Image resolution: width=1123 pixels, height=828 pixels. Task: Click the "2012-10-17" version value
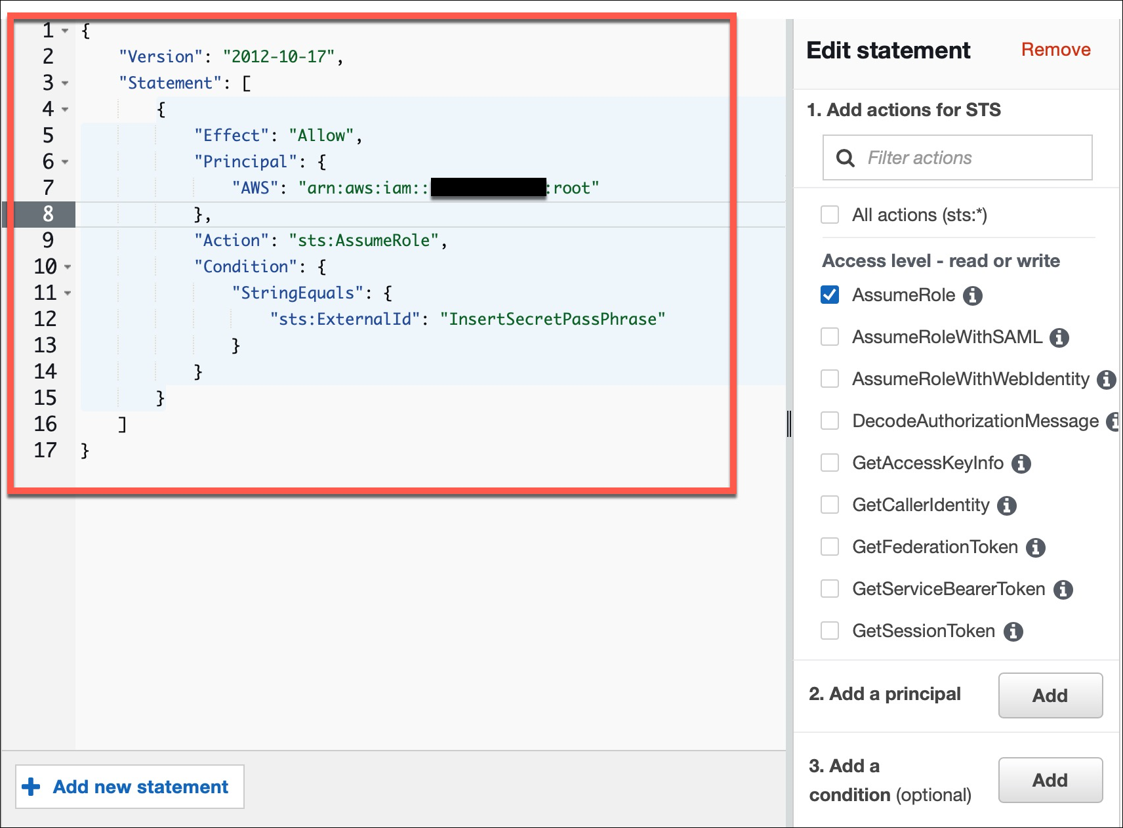coord(279,57)
